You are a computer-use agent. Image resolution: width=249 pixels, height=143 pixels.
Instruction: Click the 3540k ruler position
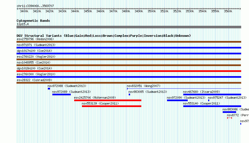(203, 11)
